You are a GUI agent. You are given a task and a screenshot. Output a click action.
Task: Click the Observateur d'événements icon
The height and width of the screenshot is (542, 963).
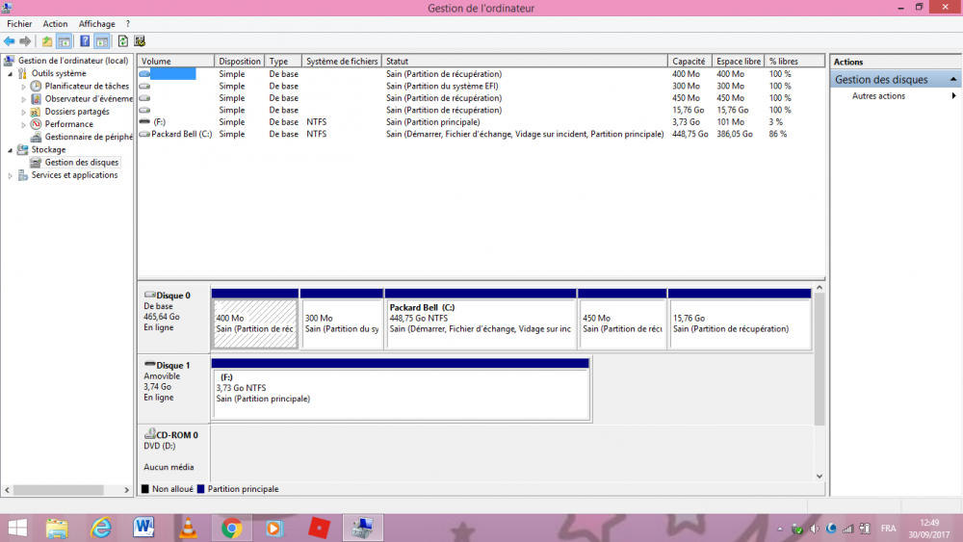pos(37,99)
